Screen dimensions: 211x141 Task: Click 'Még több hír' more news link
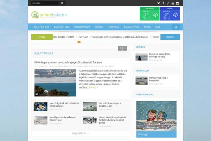click(x=81, y=133)
